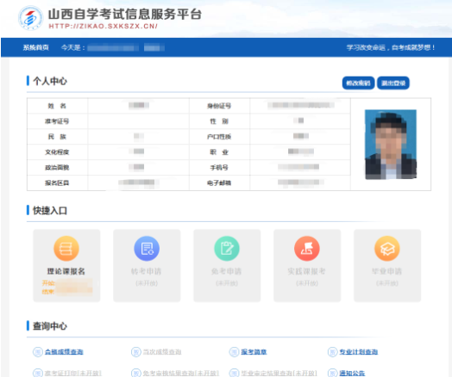Click the orange 理论课报名 stack icon
This screenshot has width=452, height=377.
click(66, 249)
